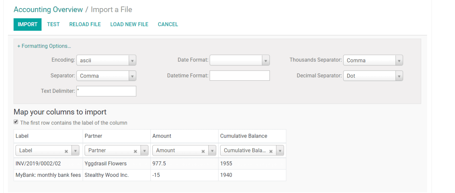
Task: Click the IMPORT button
Action: point(27,24)
